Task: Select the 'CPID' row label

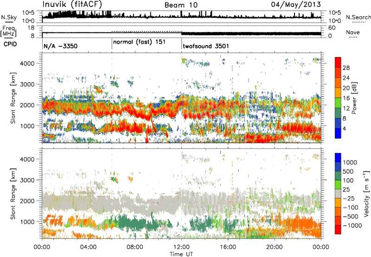Action: pyautogui.click(x=10, y=44)
